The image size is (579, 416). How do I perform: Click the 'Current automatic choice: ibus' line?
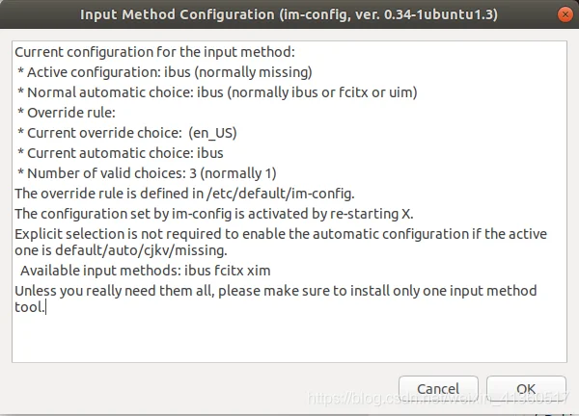coord(121,153)
